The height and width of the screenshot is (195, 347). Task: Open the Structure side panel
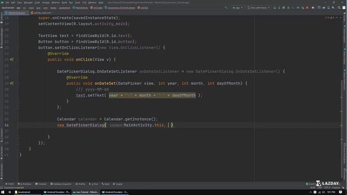tap(2, 135)
